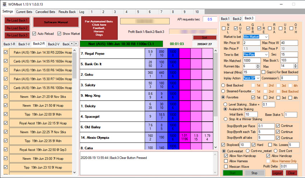Open the Back1 settings tab
The image size is (305, 178).
pyautogui.click(x=225, y=18)
